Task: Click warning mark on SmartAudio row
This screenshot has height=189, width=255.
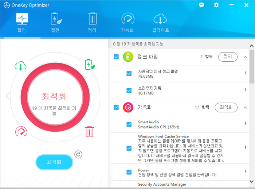Action: click(x=246, y=124)
